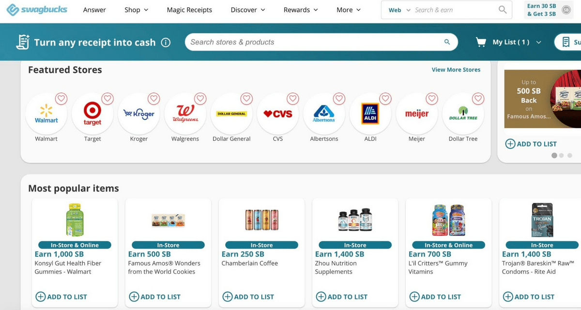Focus the Search & earn web field
Screen dimensions: 581x310
tap(455, 10)
